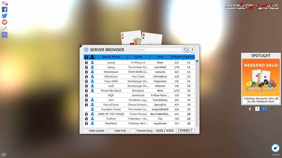Click the 4525 / 4525 server count
The height and width of the screenshot is (158, 282).
point(165,131)
